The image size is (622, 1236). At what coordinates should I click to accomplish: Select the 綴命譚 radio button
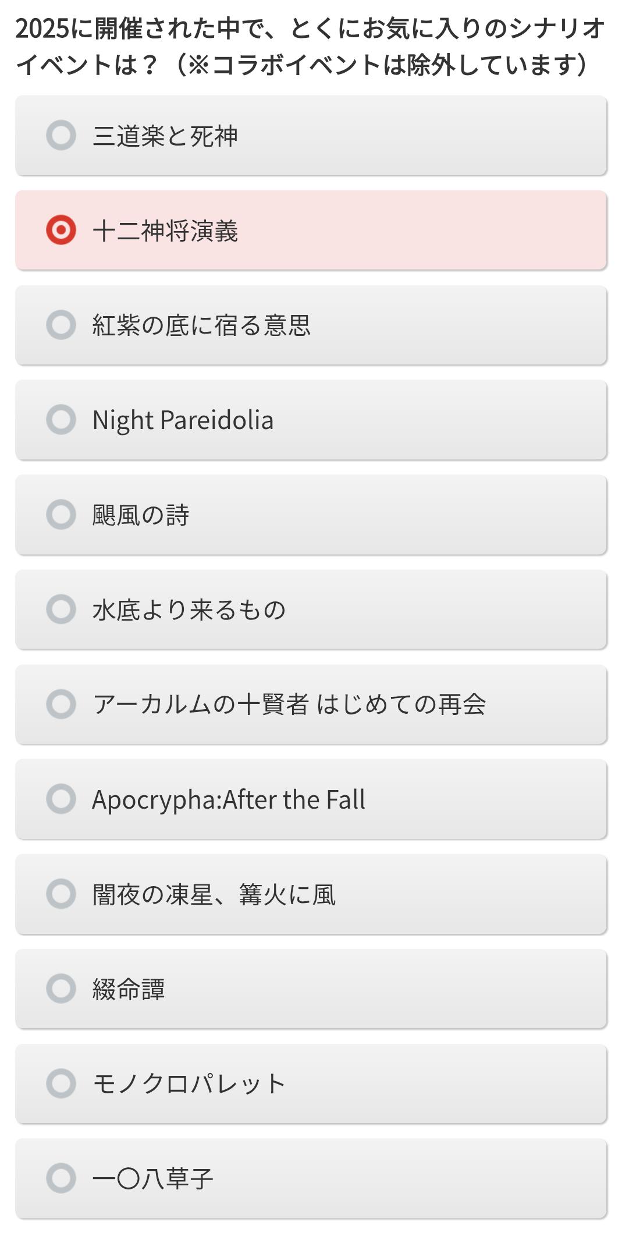61,989
